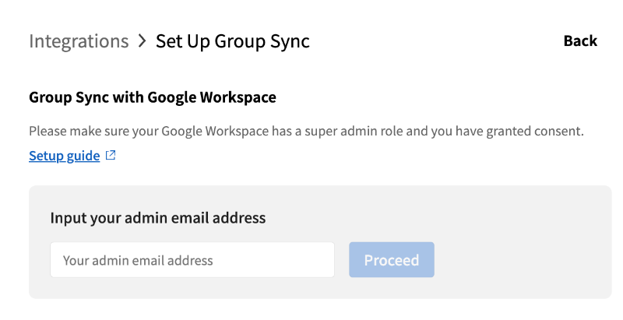Click the external link icon beside Setup guide
The width and height of the screenshot is (623, 320).
click(111, 155)
